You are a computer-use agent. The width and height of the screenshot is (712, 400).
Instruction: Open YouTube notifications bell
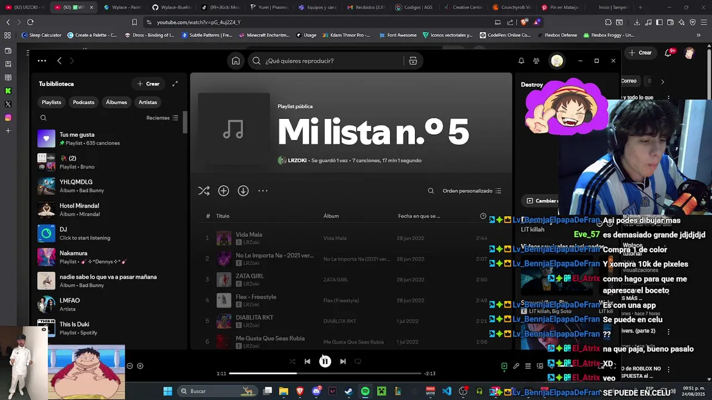click(669, 53)
